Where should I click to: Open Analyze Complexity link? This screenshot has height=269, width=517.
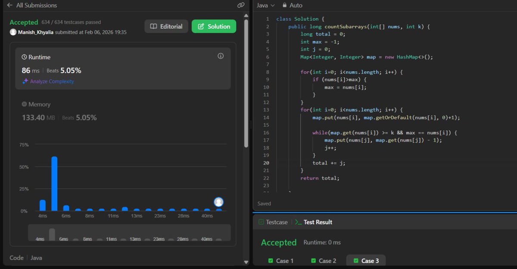point(52,81)
